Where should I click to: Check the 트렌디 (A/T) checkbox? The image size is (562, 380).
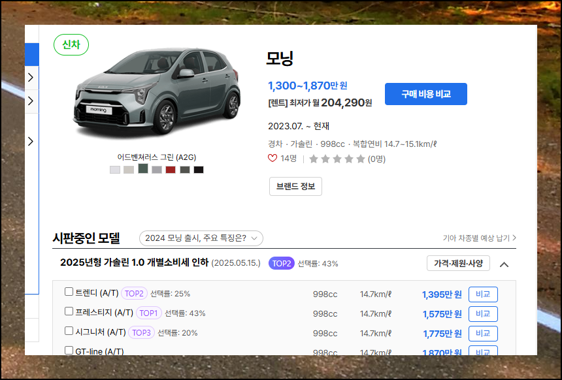(x=69, y=292)
